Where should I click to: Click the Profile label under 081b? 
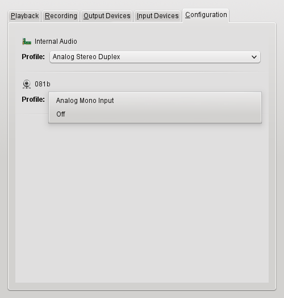[x=33, y=99]
